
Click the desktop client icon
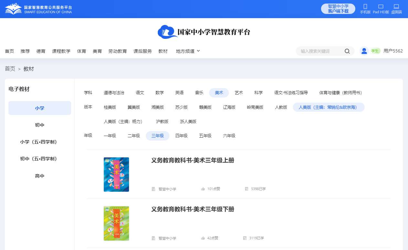coord(396,6)
